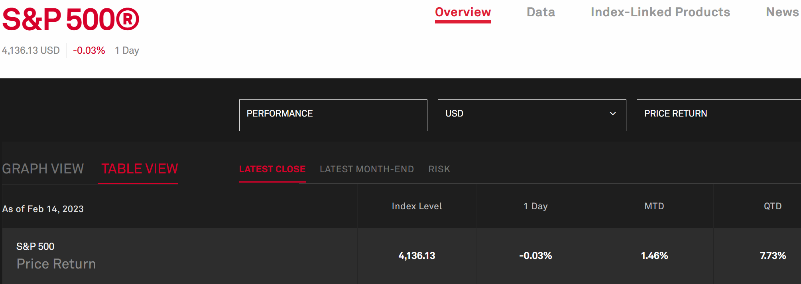Click the Price Return row label
Image resolution: width=801 pixels, height=284 pixels.
[x=56, y=264]
